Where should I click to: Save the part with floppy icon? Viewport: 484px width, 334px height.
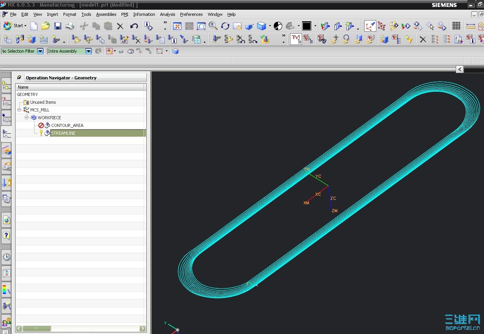pos(58,26)
